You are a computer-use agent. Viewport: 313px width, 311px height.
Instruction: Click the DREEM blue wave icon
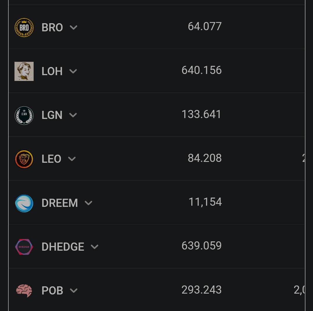pos(24,203)
